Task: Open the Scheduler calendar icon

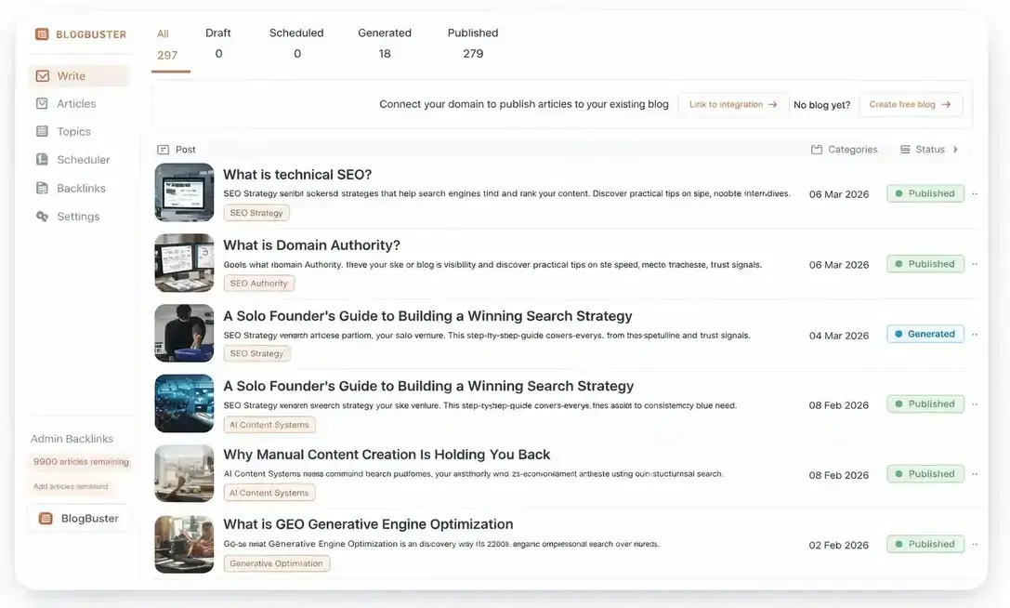Action: 42,159
